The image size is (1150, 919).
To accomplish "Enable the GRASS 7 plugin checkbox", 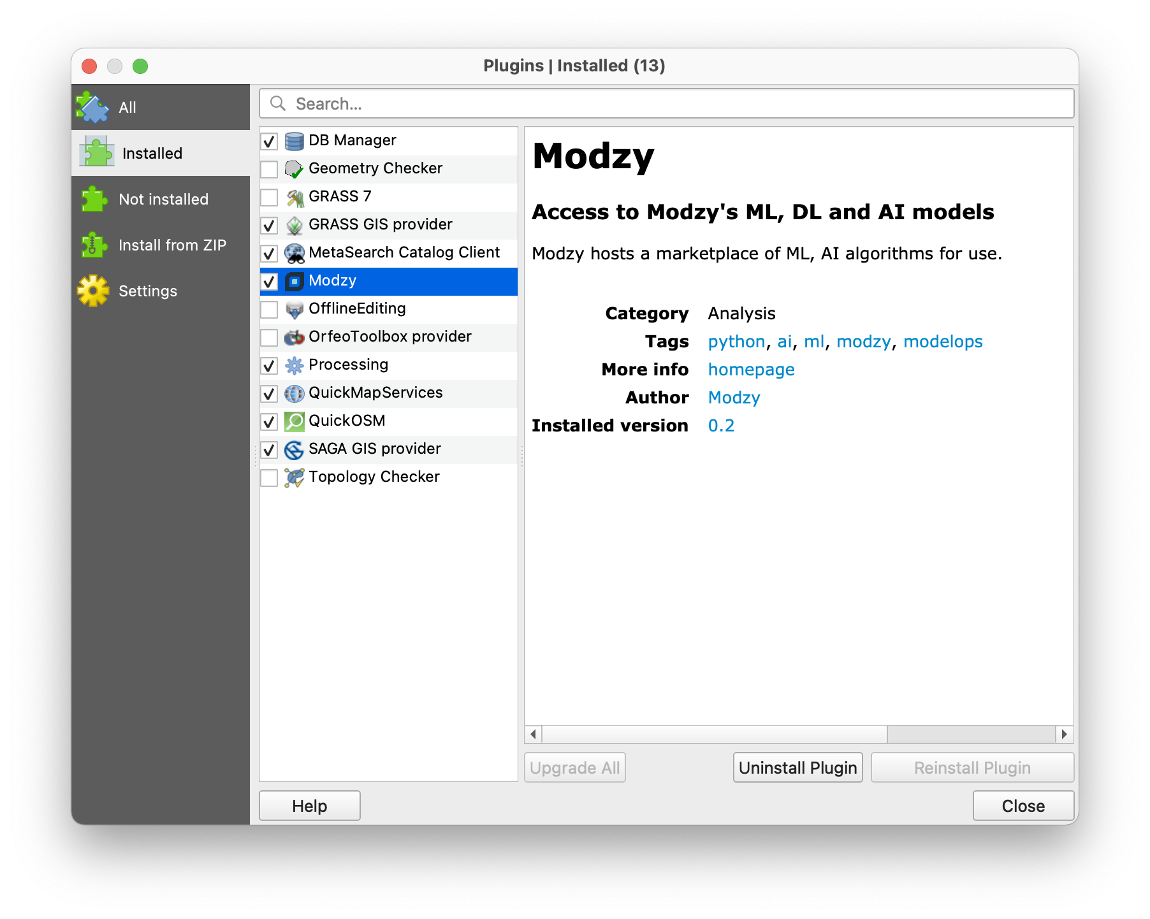I will click(270, 197).
